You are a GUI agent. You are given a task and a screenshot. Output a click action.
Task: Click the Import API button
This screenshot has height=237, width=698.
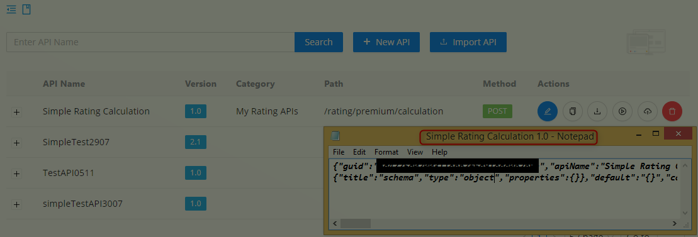(468, 42)
